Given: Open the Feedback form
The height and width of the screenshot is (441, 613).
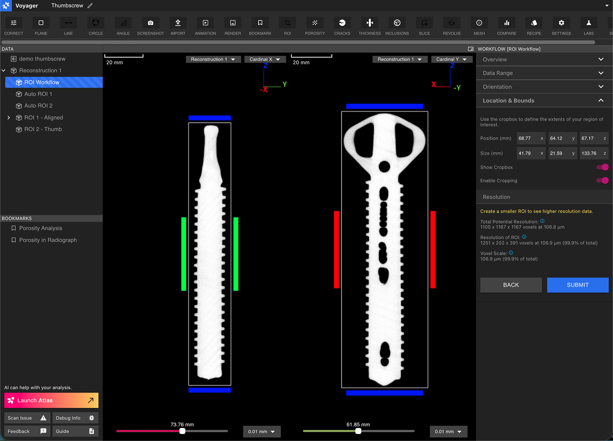Looking at the screenshot, I should (x=27, y=431).
